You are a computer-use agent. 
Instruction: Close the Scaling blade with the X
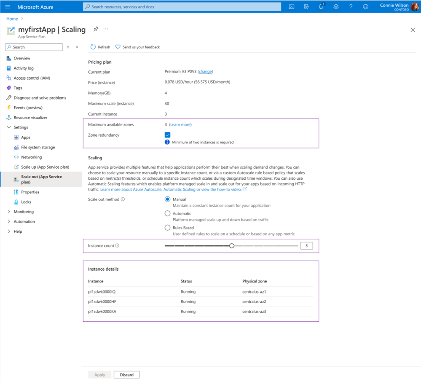tap(413, 30)
